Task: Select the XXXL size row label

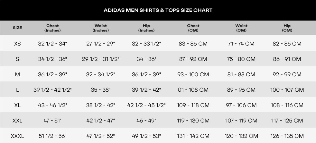Action: click(17, 136)
